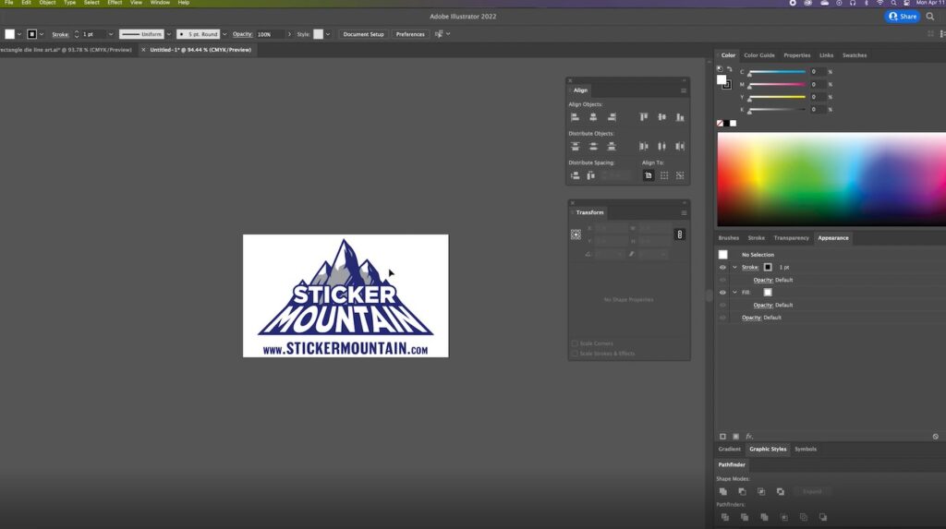Image resolution: width=946 pixels, height=529 pixels.
Task: Open the Transform panel options menu
Action: tap(684, 213)
